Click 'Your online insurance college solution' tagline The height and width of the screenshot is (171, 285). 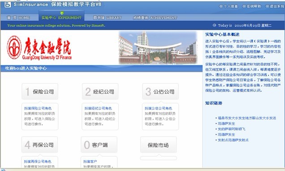[x=56, y=26]
